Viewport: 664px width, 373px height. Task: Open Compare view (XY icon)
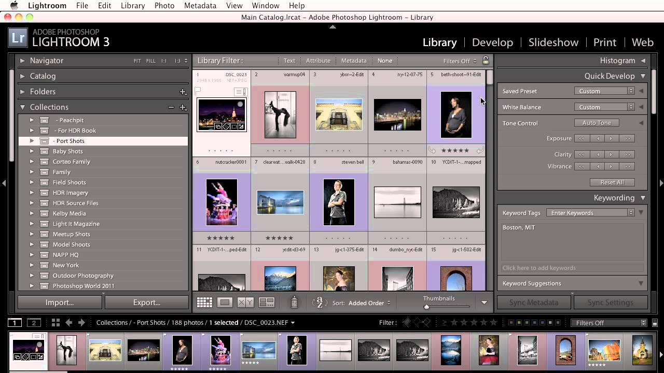point(245,303)
